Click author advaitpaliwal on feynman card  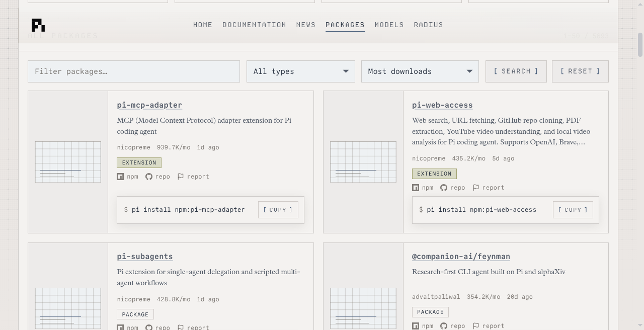(436, 297)
